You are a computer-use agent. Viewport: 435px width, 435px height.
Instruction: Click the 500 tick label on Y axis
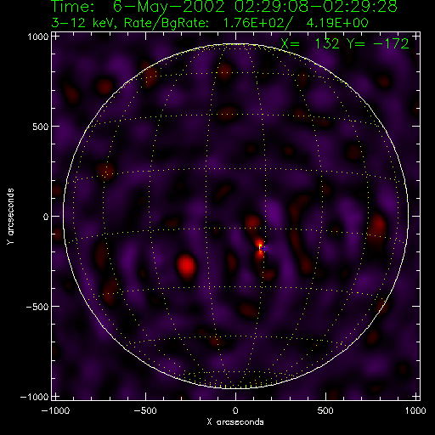point(41,127)
